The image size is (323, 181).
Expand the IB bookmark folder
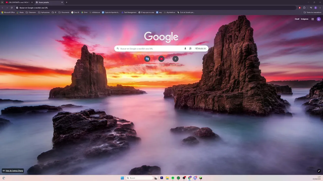point(54,12)
